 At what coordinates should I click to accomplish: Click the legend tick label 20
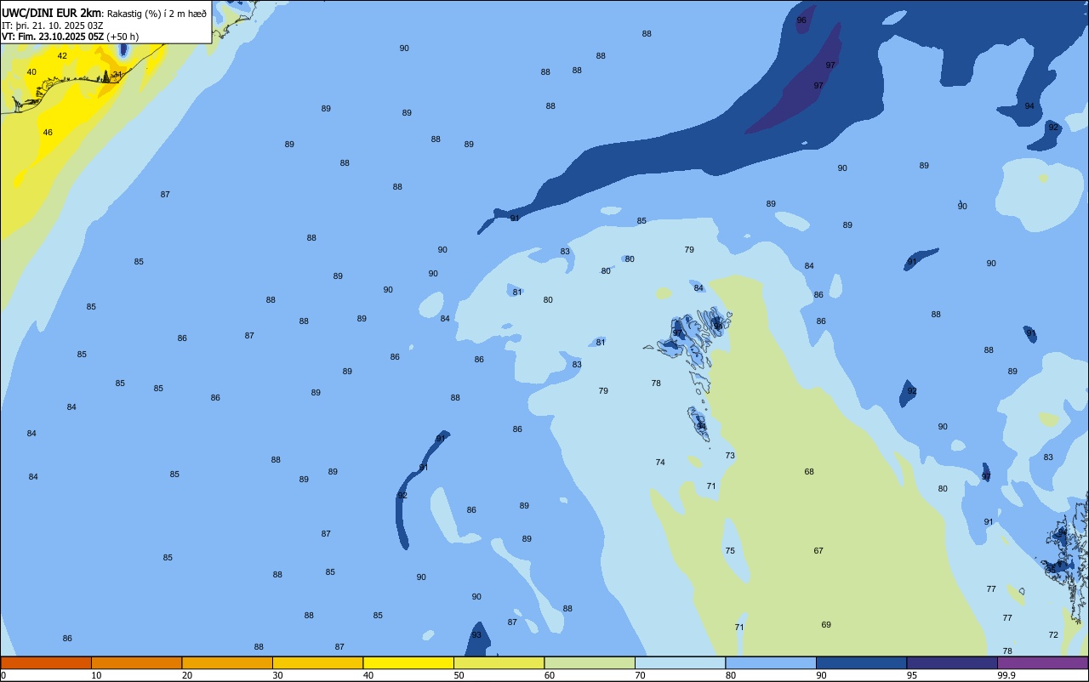pos(187,675)
